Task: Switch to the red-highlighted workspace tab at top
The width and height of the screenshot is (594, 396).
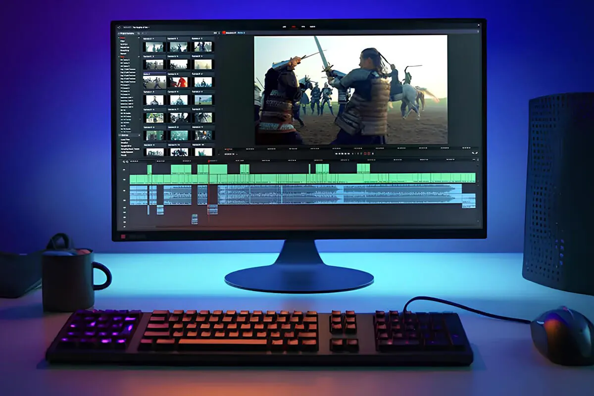Action: point(294,27)
